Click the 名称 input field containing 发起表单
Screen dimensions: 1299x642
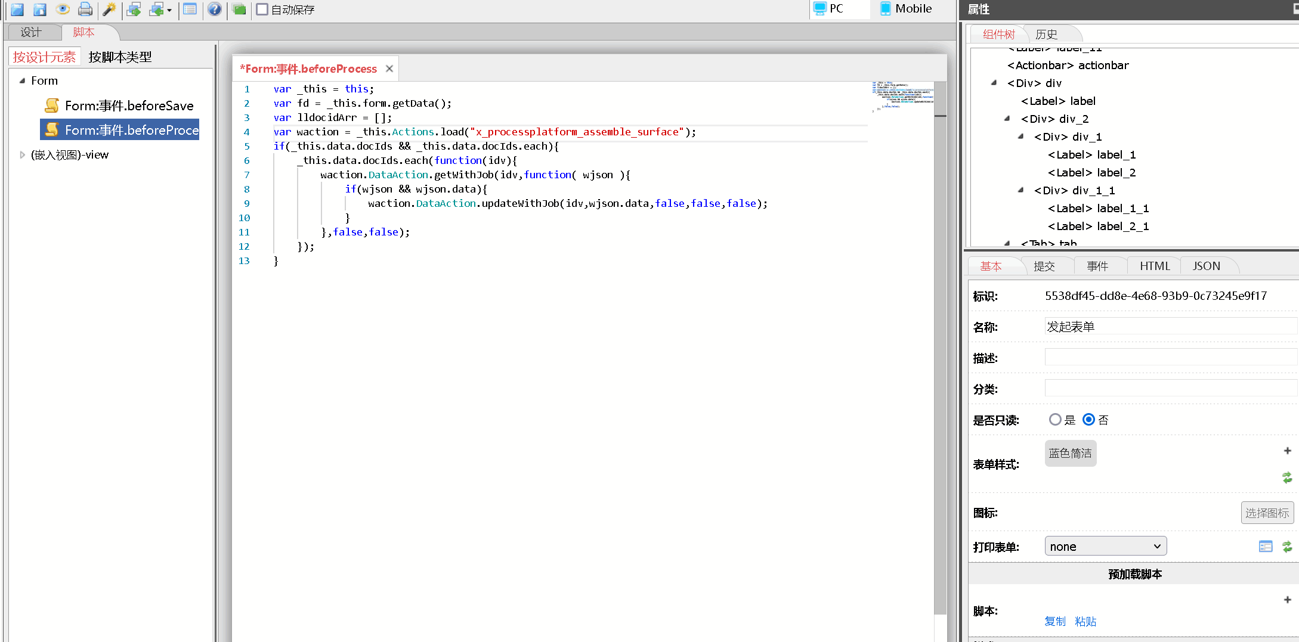click(1169, 327)
